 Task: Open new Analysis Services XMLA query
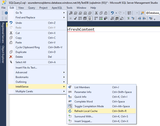(85, 13)
